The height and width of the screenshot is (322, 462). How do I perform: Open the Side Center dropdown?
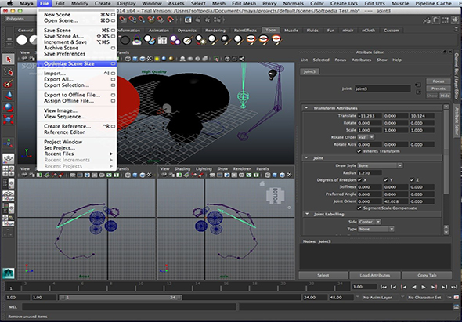[369, 222]
